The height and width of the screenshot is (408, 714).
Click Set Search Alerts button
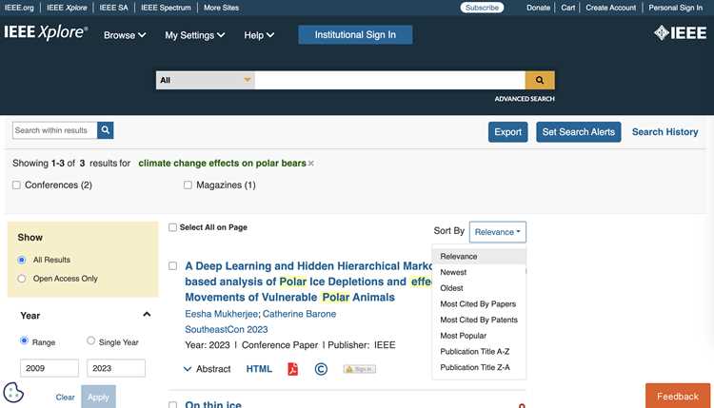578,132
